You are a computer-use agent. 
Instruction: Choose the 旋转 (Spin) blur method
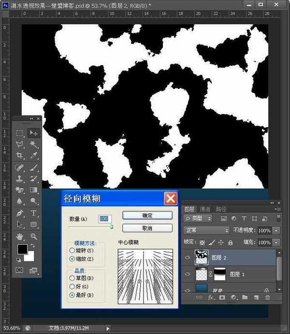(72, 250)
